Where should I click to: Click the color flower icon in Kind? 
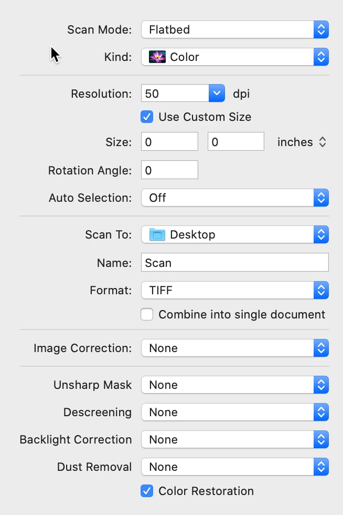pos(157,57)
